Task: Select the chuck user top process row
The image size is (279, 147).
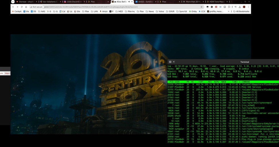Action: pos(223,116)
